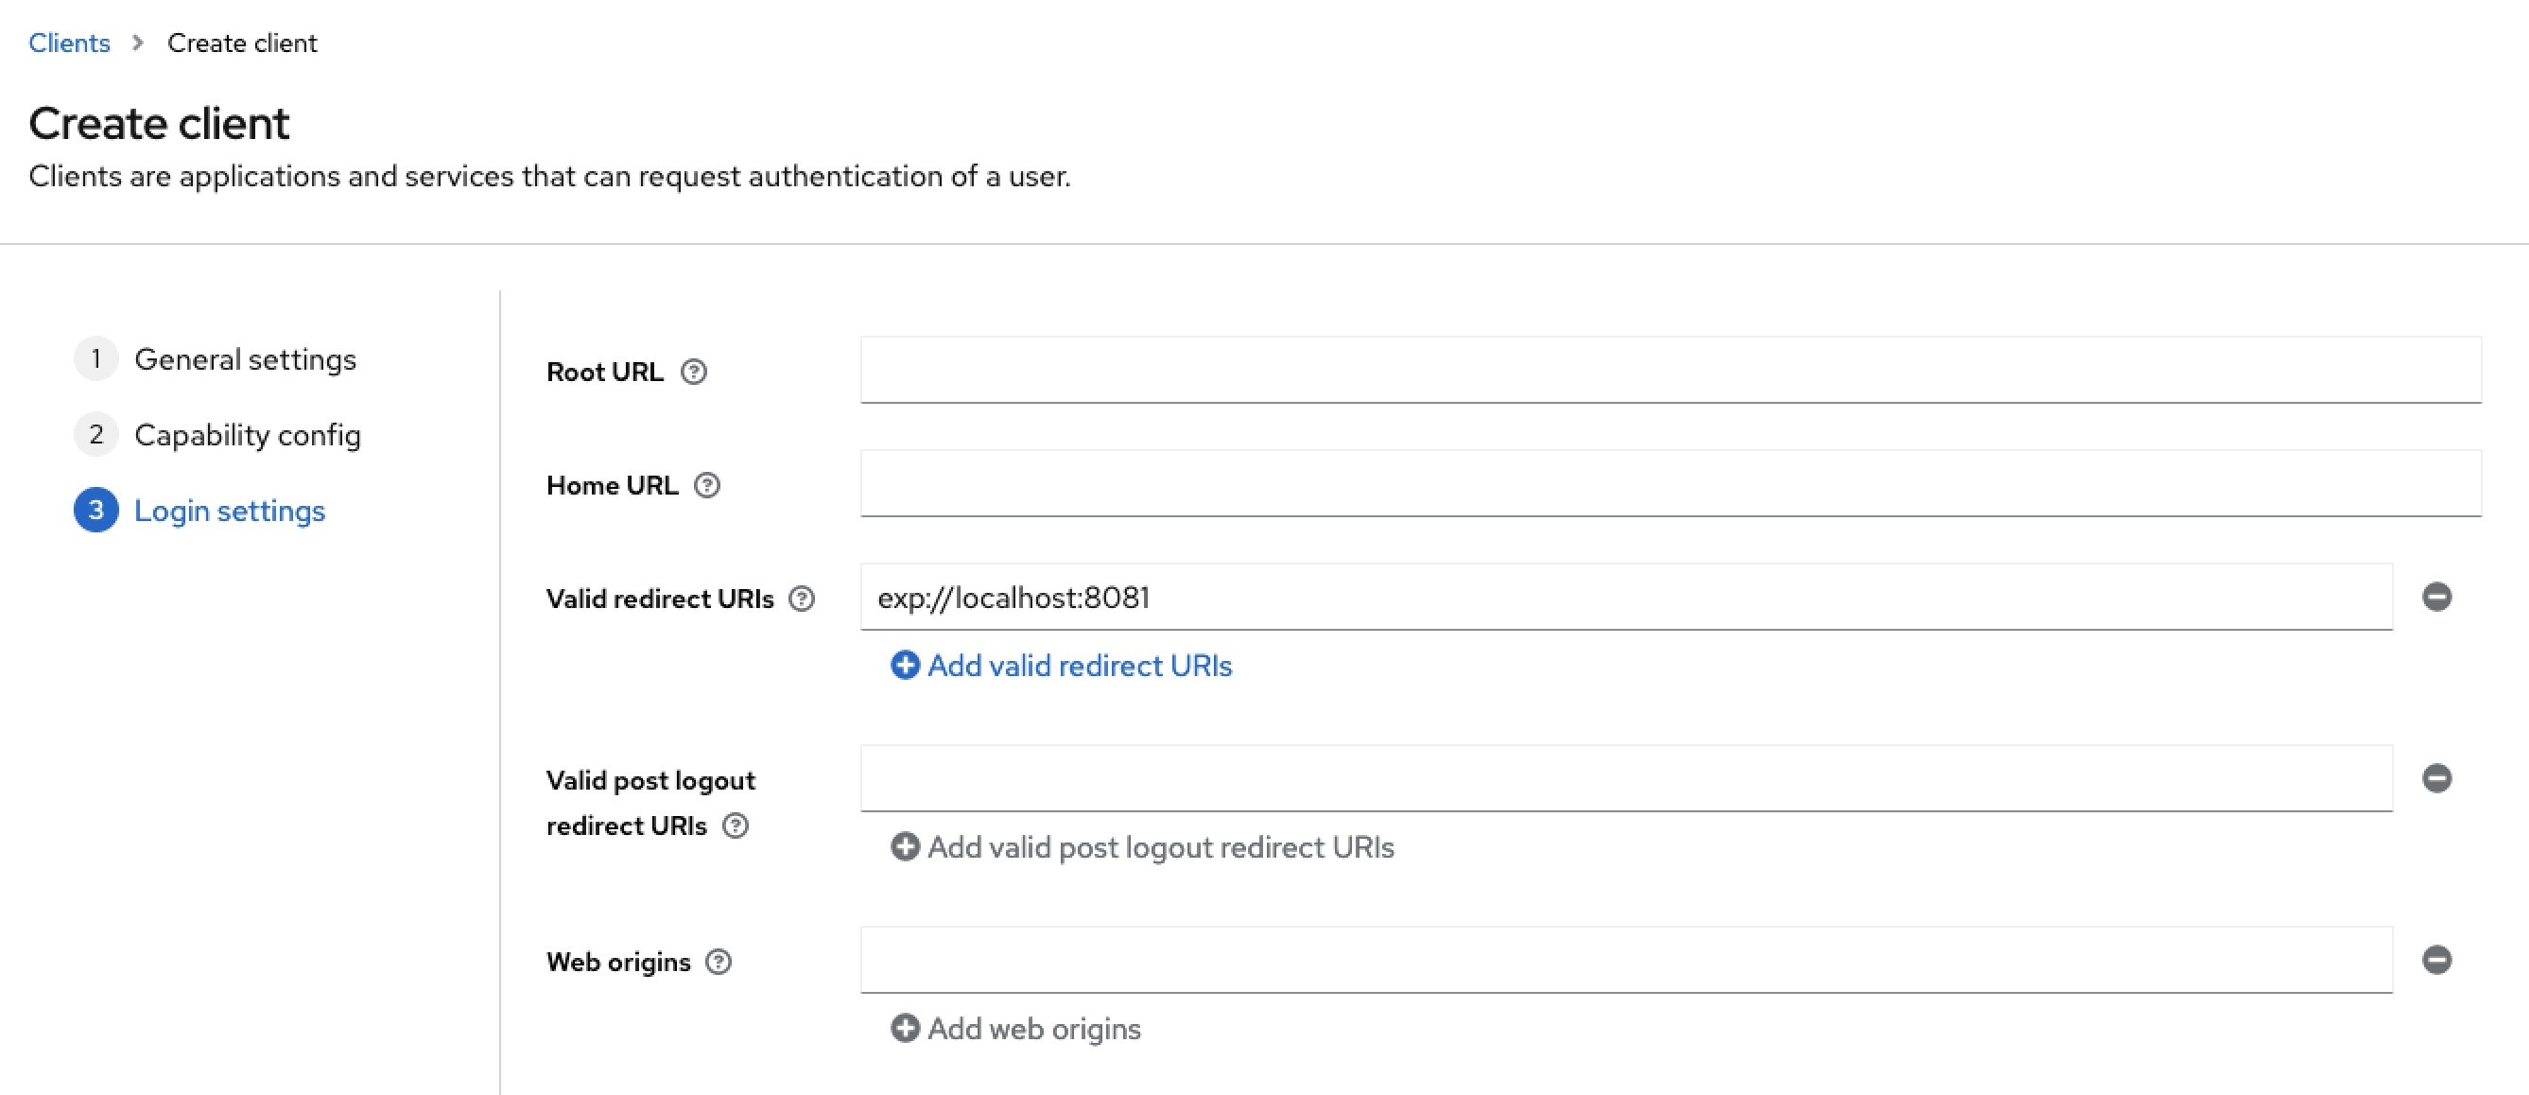Click Add valid redirect URIs link text

point(1080,666)
